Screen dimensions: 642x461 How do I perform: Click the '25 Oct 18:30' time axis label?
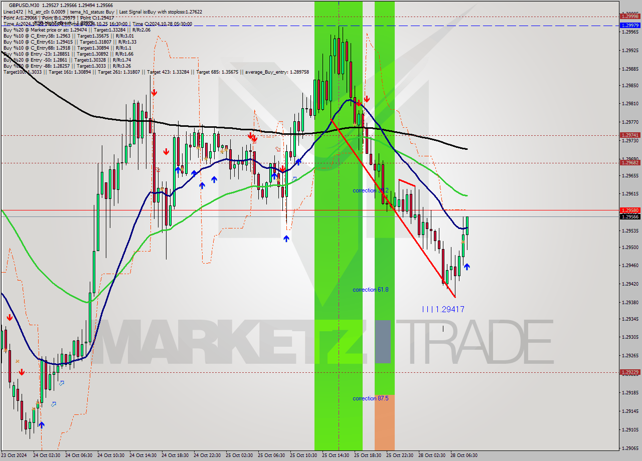367,455
